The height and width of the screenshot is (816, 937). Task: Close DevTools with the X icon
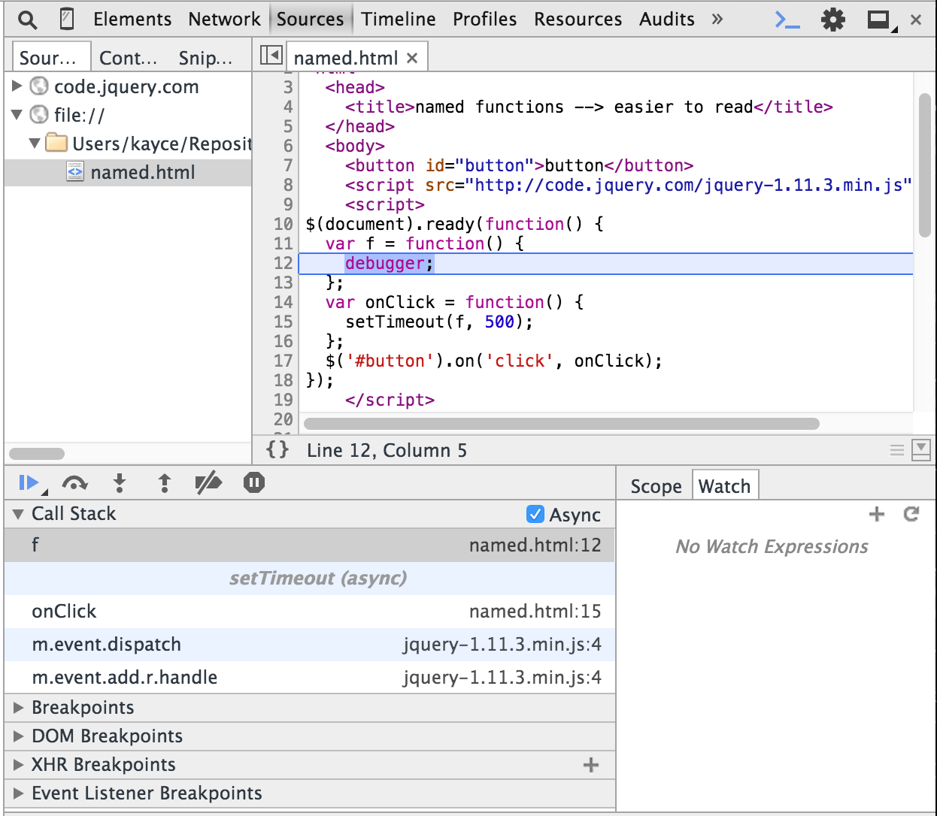(916, 20)
